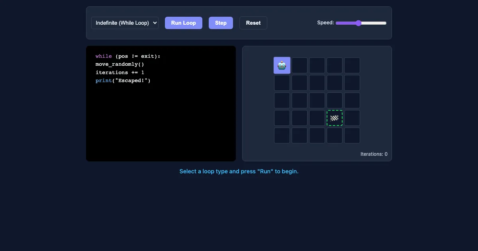Click the Reset button

click(253, 23)
